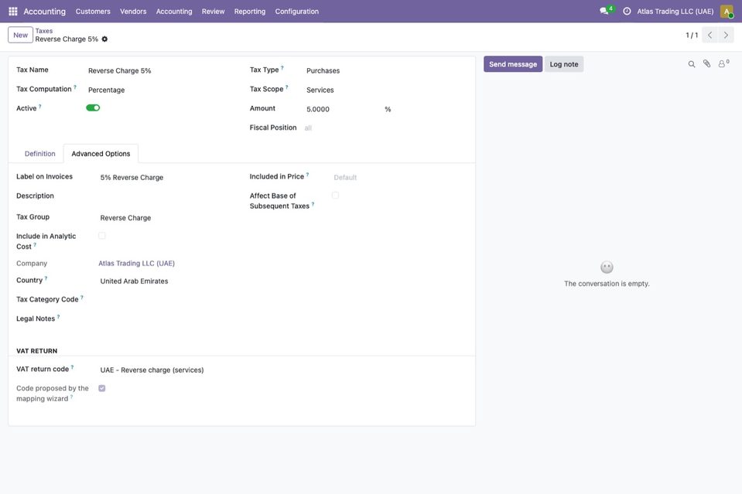Viewport: 742px width, 494px height.
Task: Open the user avatar menu
Action: click(x=727, y=12)
